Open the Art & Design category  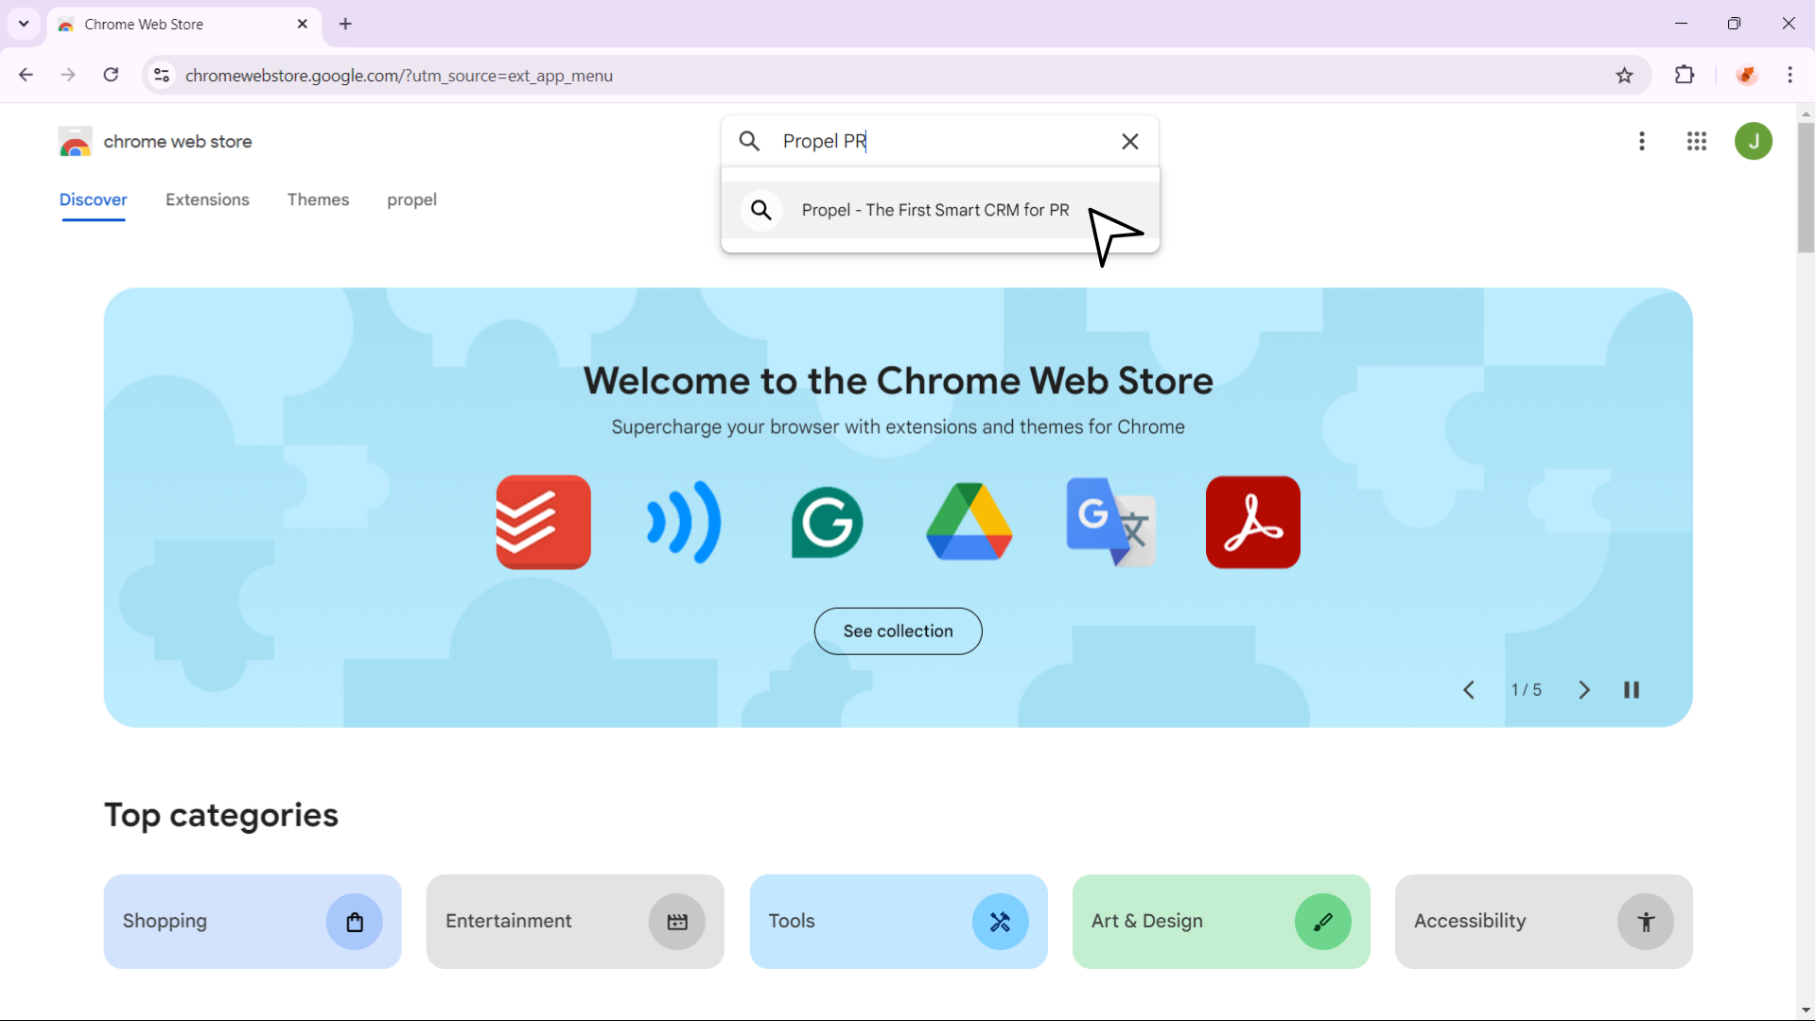pyautogui.click(x=1221, y=921)
